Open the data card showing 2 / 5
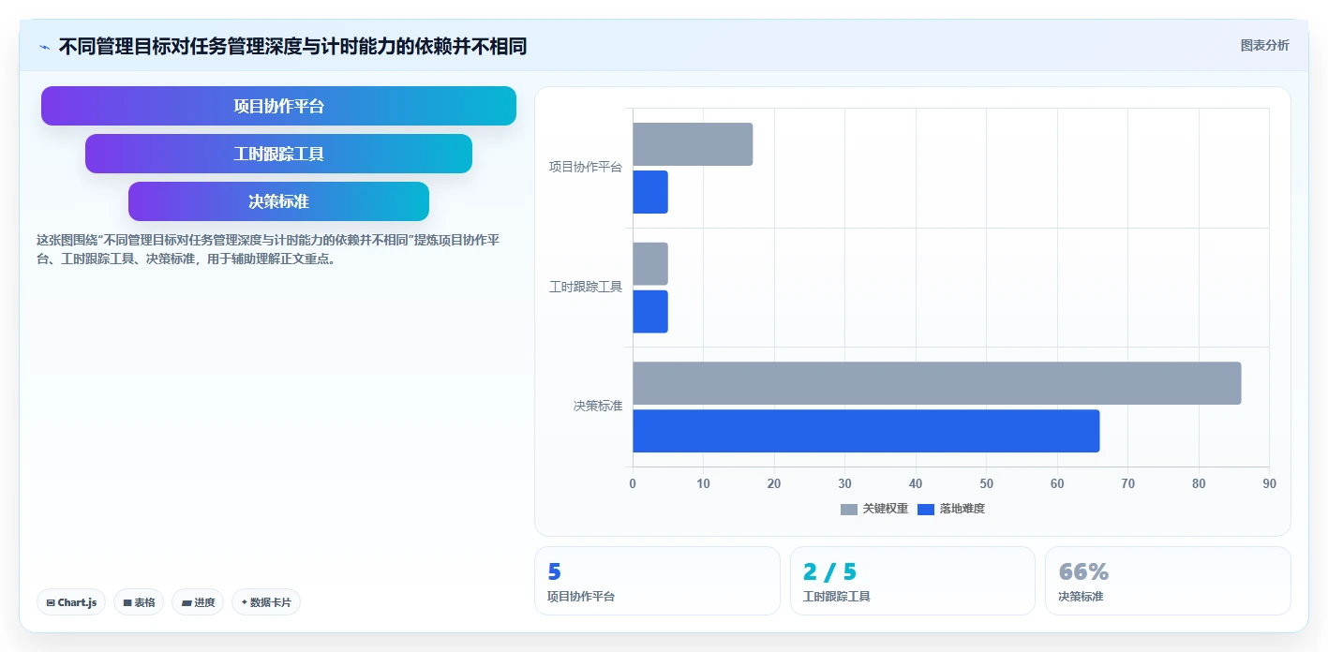Viewport: 1328px width, 652px height. pyautogui.click(x=913, y=581)
